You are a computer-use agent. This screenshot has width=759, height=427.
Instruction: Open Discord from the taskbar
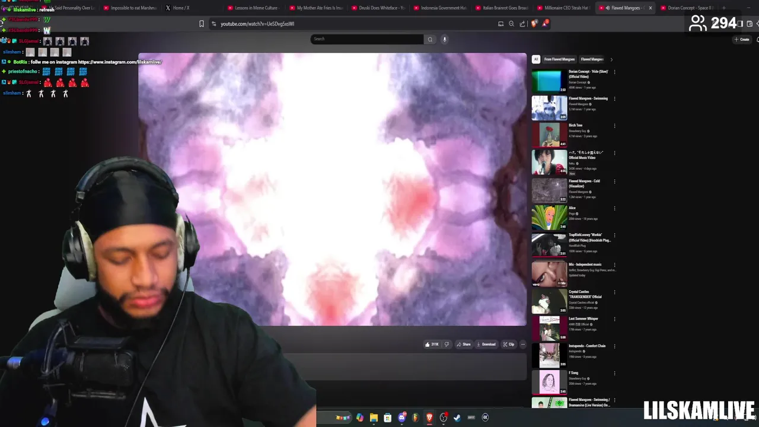tap(402, 418)
